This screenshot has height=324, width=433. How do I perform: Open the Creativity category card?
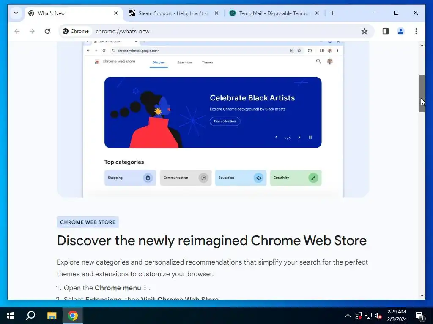296,178
